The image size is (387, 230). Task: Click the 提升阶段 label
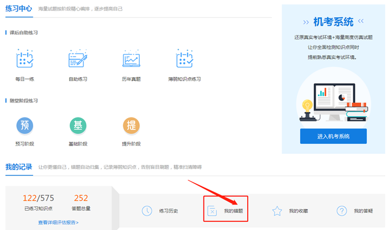click(x=132, y=144)
